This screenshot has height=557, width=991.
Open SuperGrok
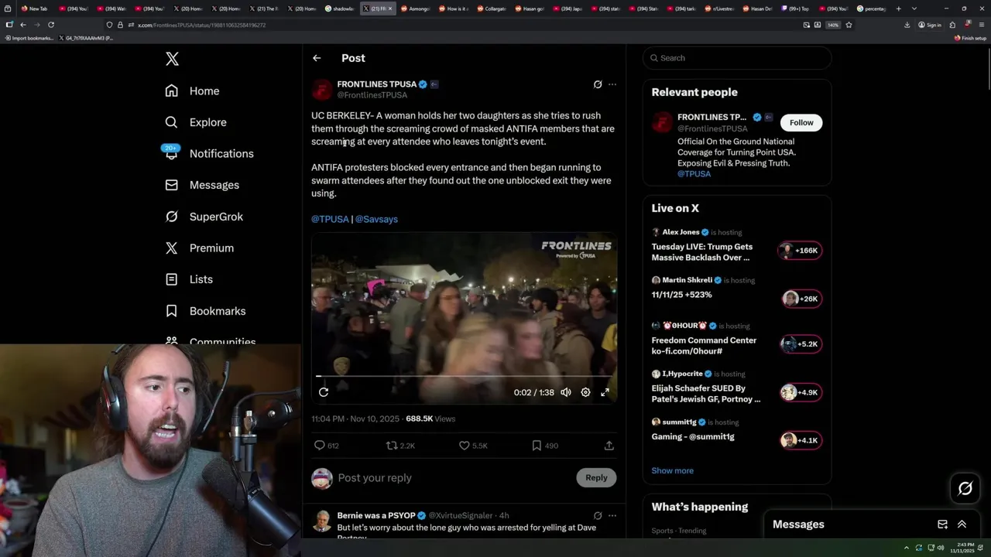click(204, 217)
